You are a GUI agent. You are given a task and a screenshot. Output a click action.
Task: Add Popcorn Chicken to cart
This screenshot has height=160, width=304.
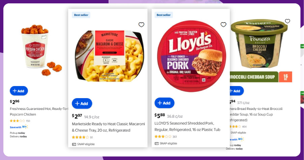(19, 91)
